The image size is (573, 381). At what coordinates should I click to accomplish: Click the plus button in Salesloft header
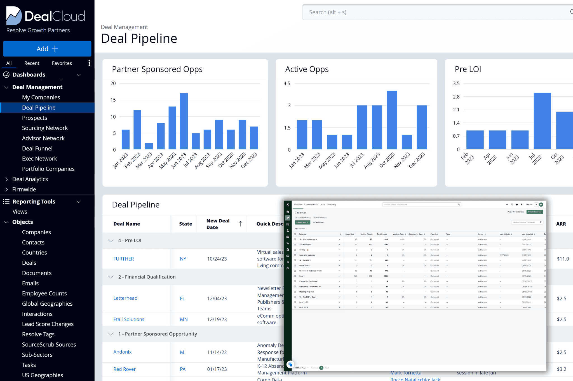[x=536, y=205]
